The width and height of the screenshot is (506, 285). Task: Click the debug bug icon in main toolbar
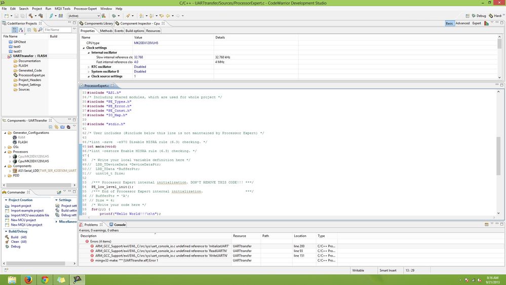113,16
